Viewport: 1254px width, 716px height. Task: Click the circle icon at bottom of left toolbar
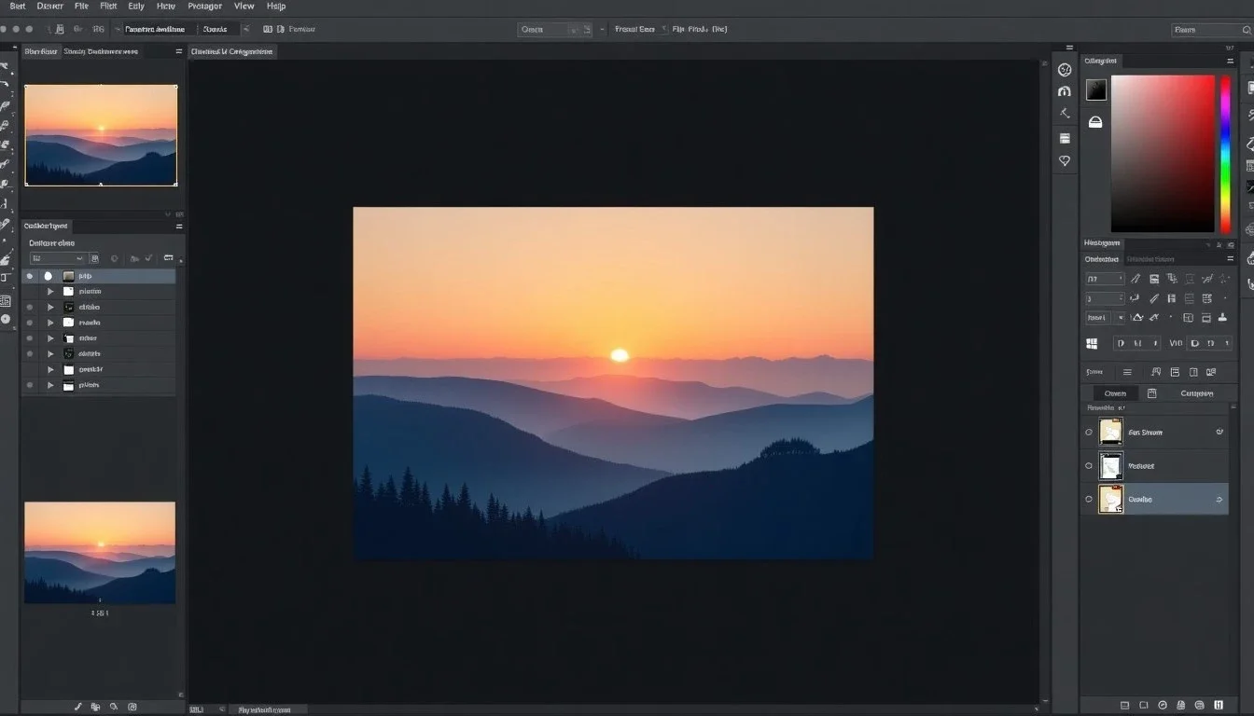pos(6,319)
